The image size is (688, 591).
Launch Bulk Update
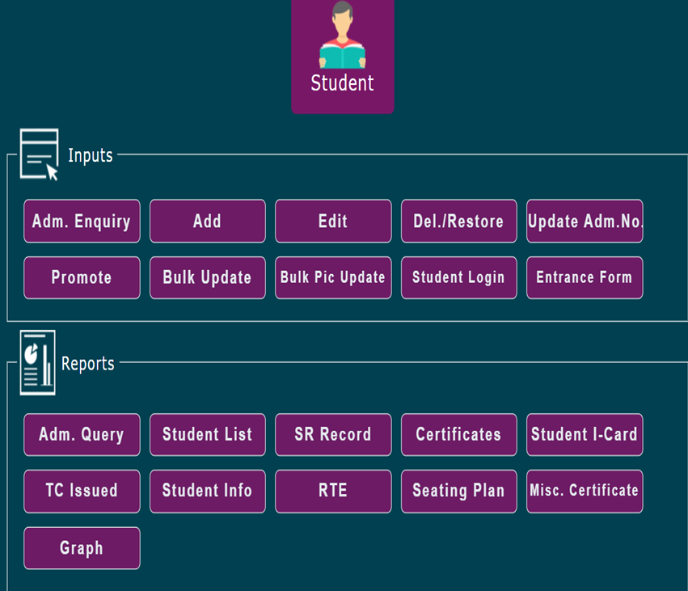(x=207, y=277)
